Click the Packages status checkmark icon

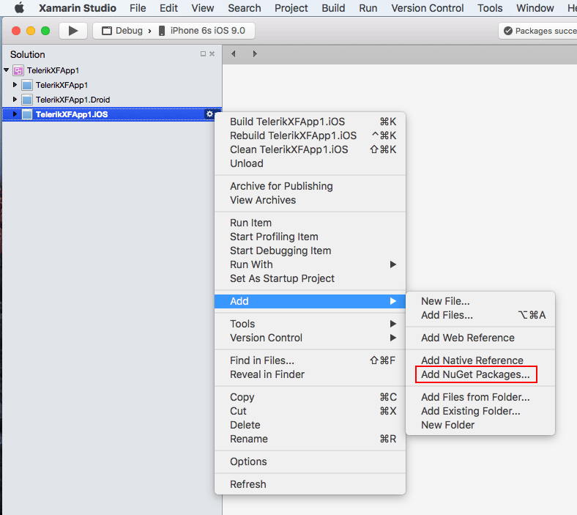pyautogui.click(x=508, y=31)
